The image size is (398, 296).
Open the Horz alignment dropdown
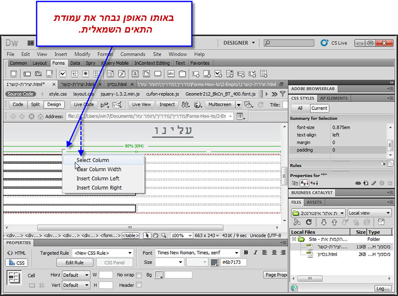point(76,275)
